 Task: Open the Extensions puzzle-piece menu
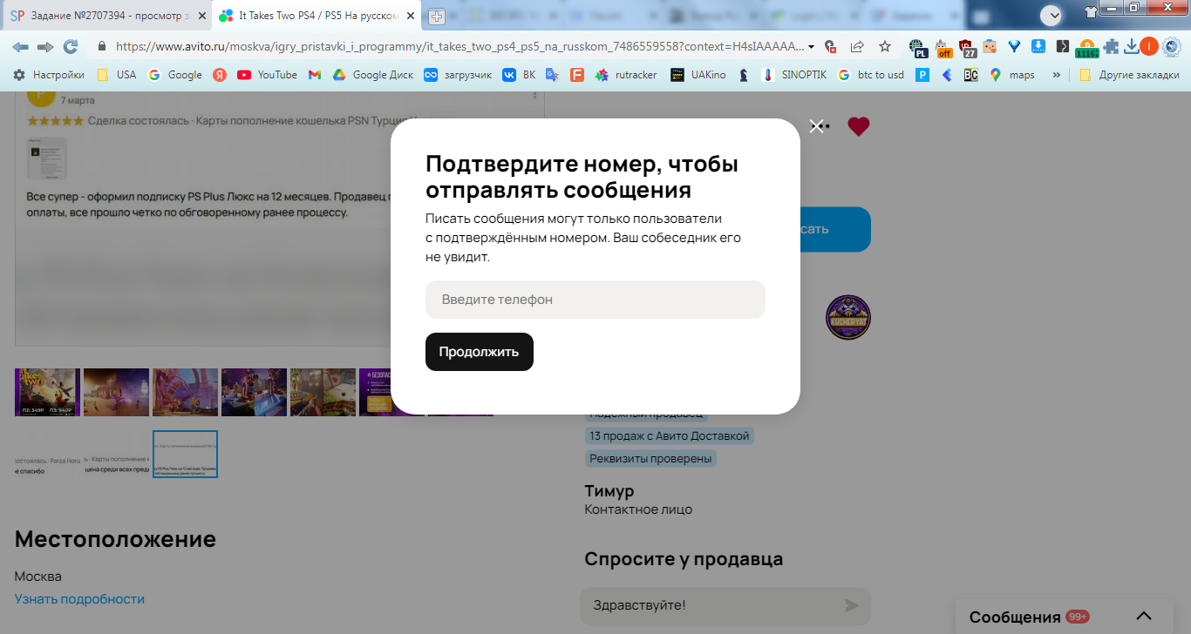[x=1113, y=46]
